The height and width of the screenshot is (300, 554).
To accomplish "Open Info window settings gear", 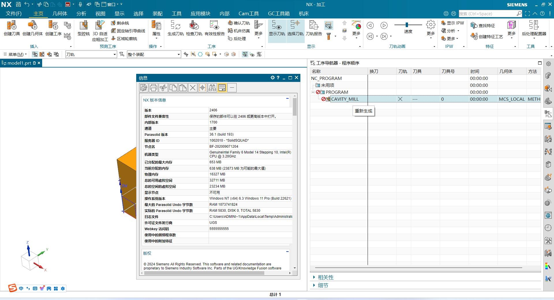I will pos(272,78).
